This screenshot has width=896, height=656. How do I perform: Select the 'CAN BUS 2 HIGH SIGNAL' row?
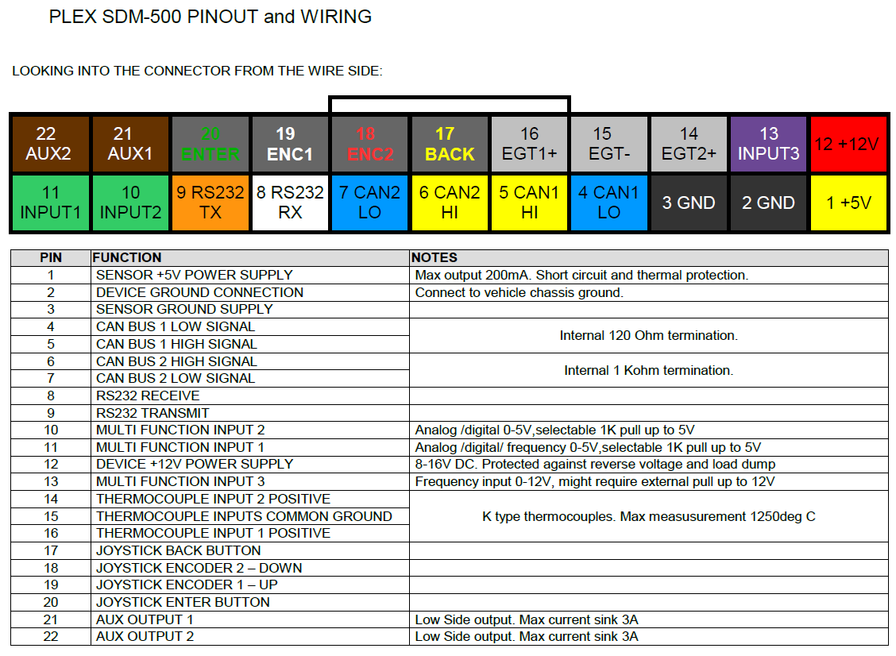click(210, 361)
